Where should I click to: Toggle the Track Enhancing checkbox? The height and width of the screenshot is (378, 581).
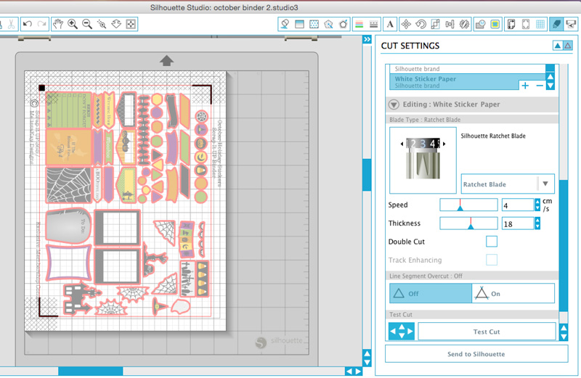click(492, 260)
